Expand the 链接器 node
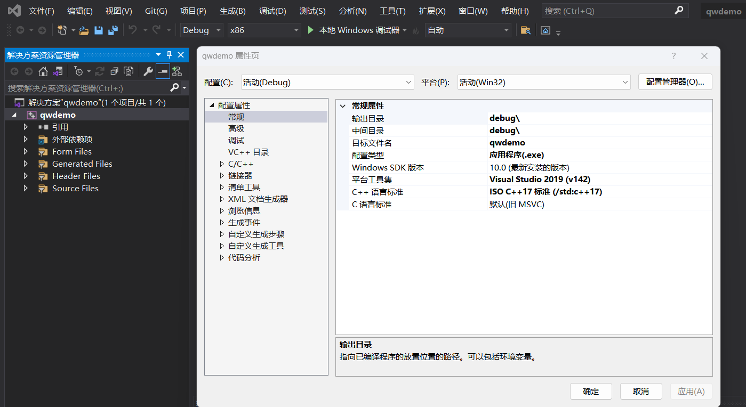 pyautogui.click(x=222, y=176)
